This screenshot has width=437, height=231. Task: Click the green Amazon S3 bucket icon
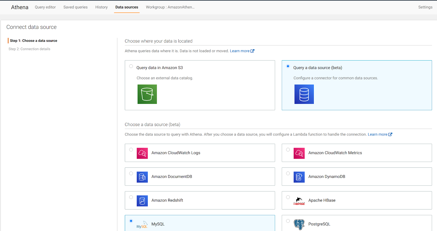(x=147, y=94)
